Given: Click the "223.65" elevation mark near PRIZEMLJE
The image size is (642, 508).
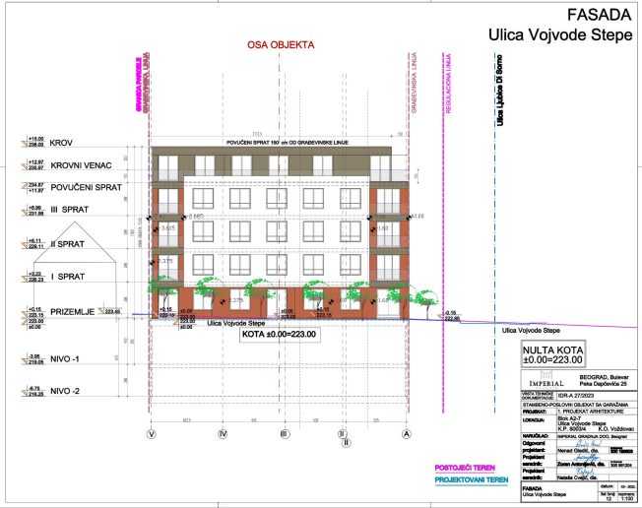Looking at the screenshot, I should tap(112, 311).
